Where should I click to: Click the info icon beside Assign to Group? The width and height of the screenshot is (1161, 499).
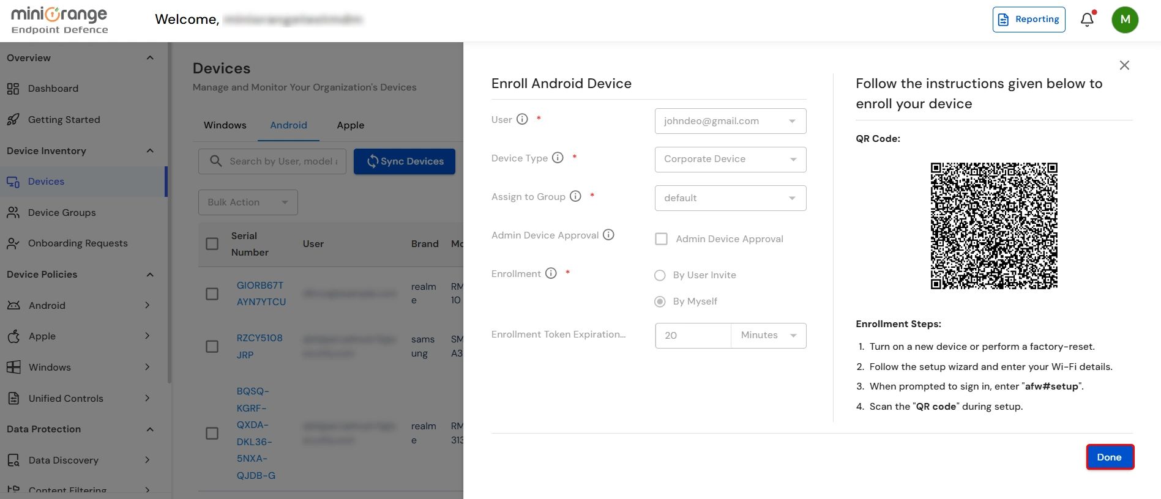[575, 196]
